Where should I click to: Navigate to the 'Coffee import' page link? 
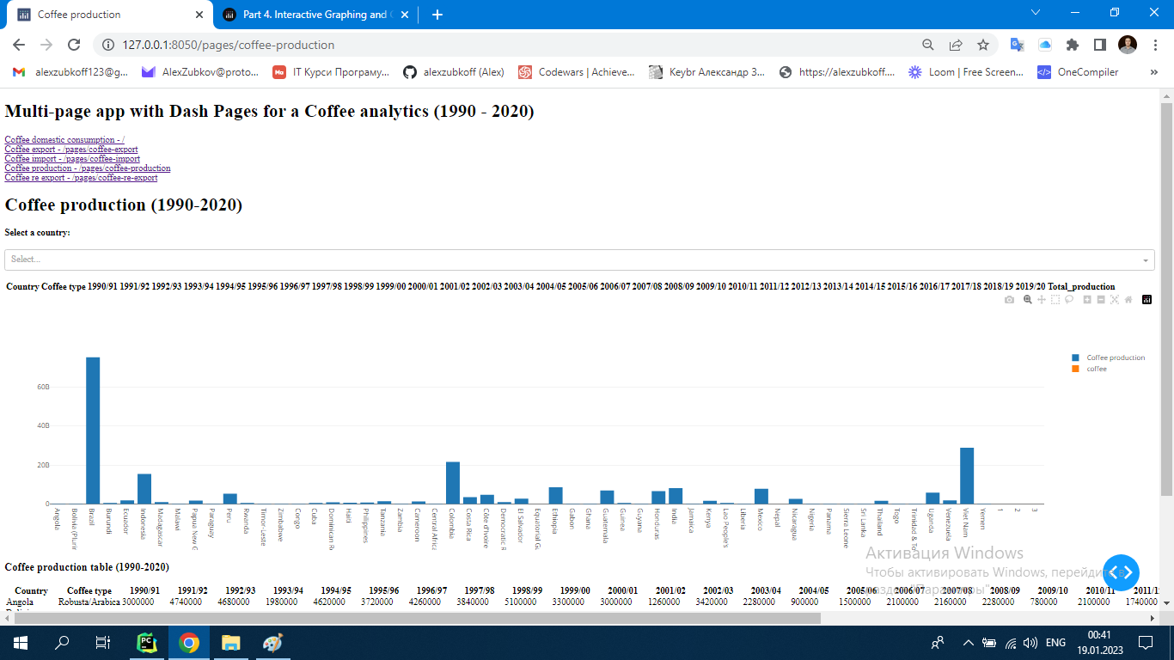point(72,159)
